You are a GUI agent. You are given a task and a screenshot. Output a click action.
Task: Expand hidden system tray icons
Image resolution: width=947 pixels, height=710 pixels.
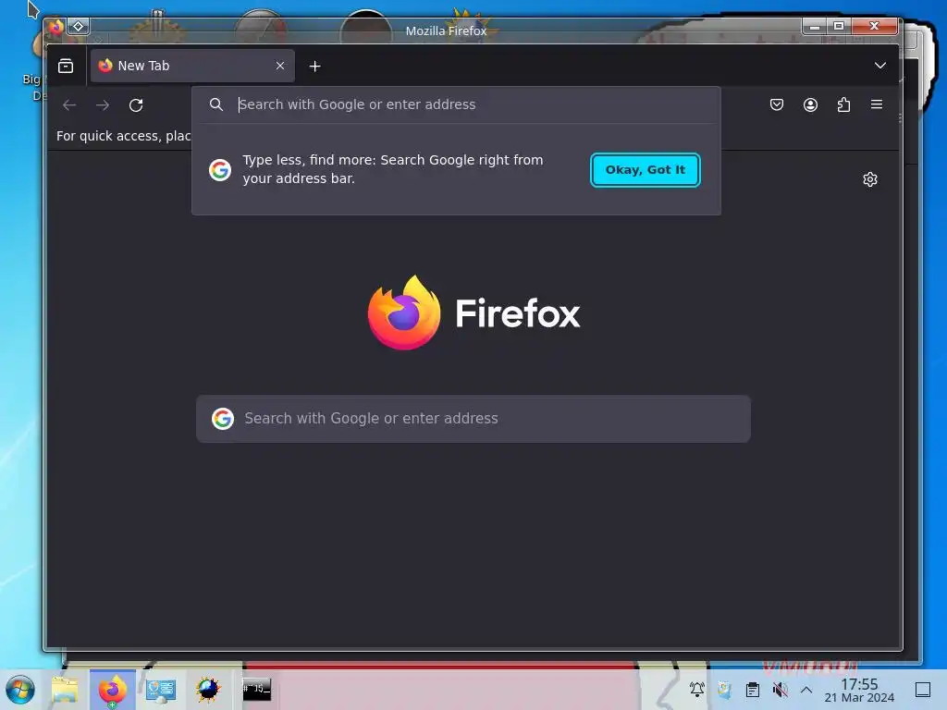tap(806, 689)
